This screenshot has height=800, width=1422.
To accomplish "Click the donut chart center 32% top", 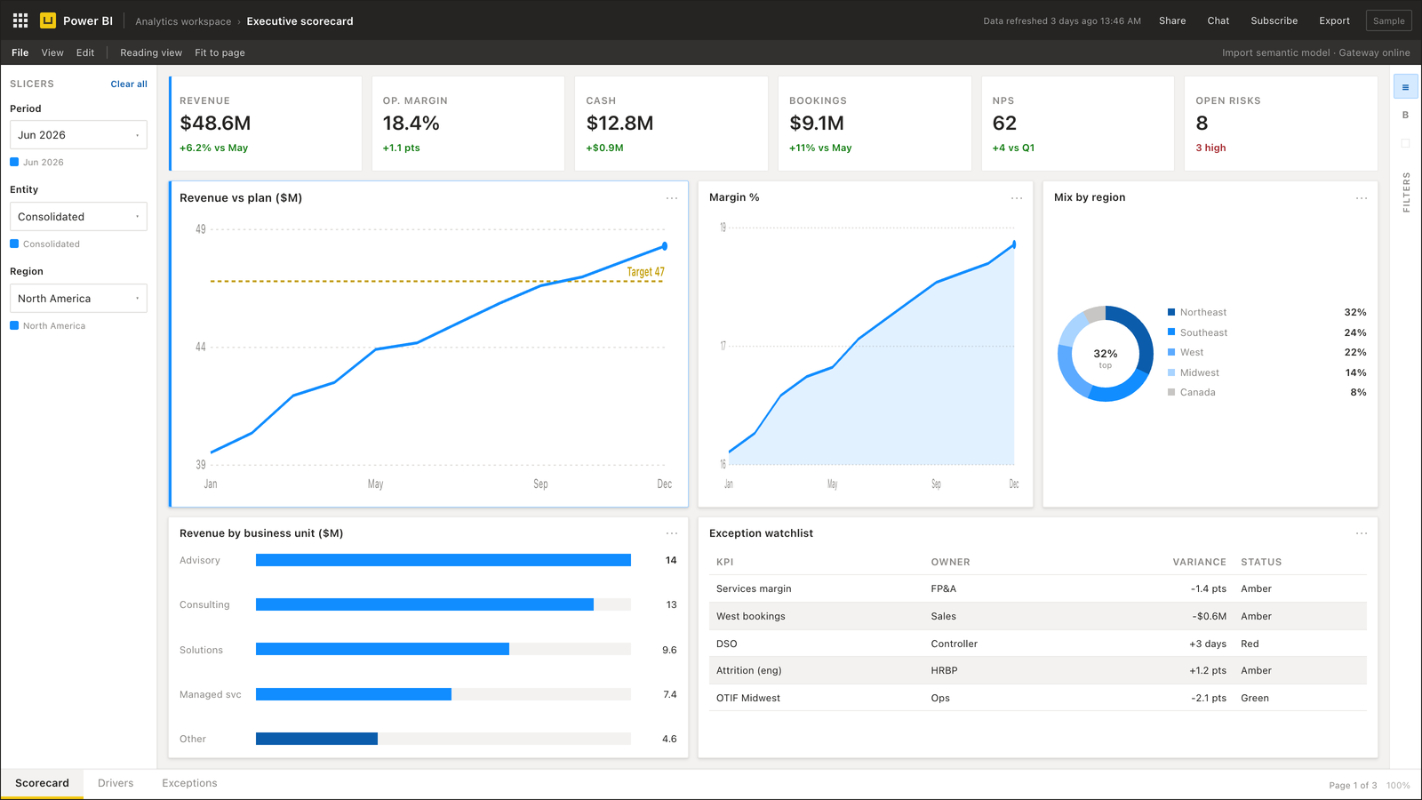I will point(1106,357).
